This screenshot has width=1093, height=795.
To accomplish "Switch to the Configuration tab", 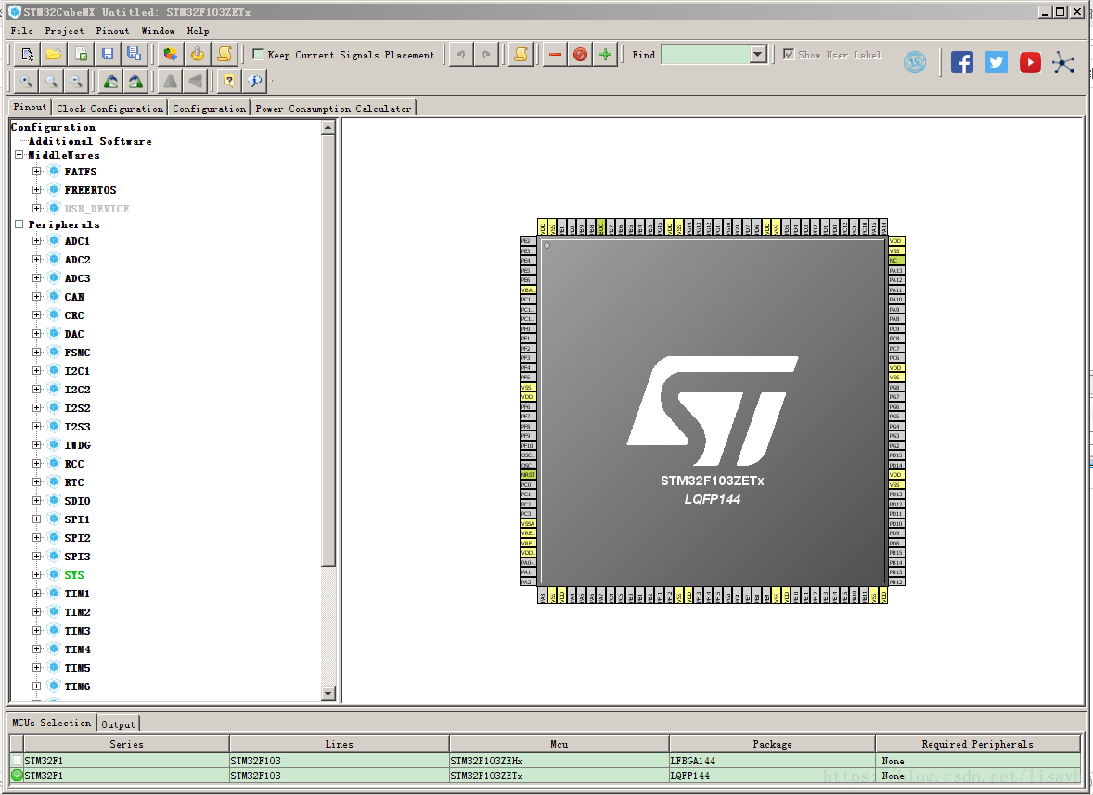I will click(x=209, y=109).
